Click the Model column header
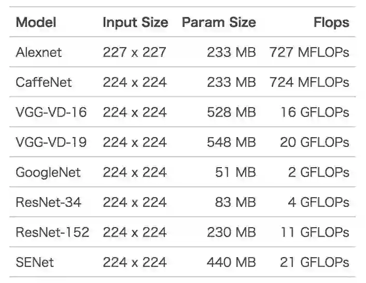This screenshot has height=283, width=366. tap(36, 22)
